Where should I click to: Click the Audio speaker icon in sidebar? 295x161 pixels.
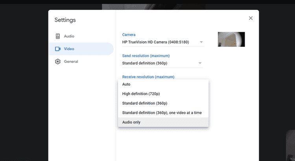(58, 36)
